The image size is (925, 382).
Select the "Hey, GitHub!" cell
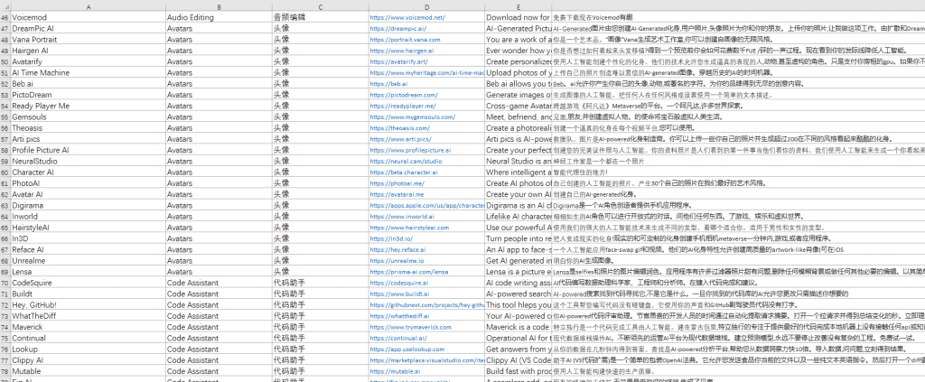pyautogui.click(x=88, y=304)
